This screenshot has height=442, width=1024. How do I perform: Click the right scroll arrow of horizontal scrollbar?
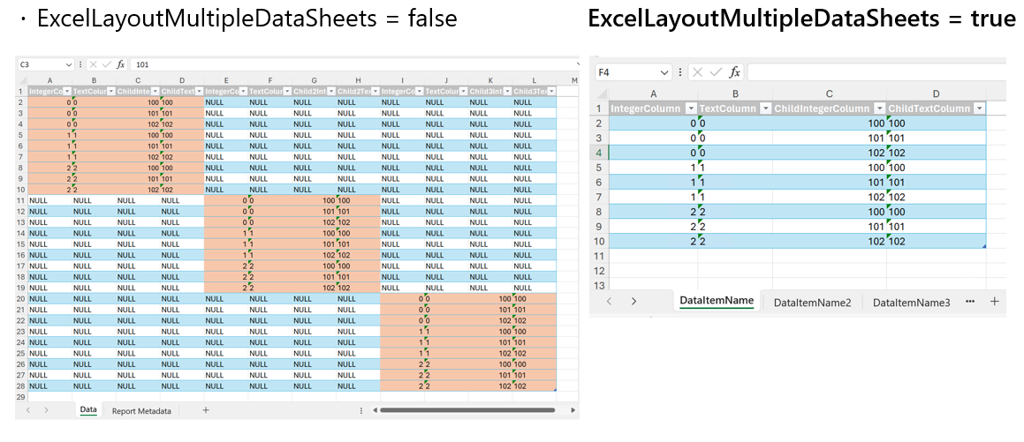[573, 410]
